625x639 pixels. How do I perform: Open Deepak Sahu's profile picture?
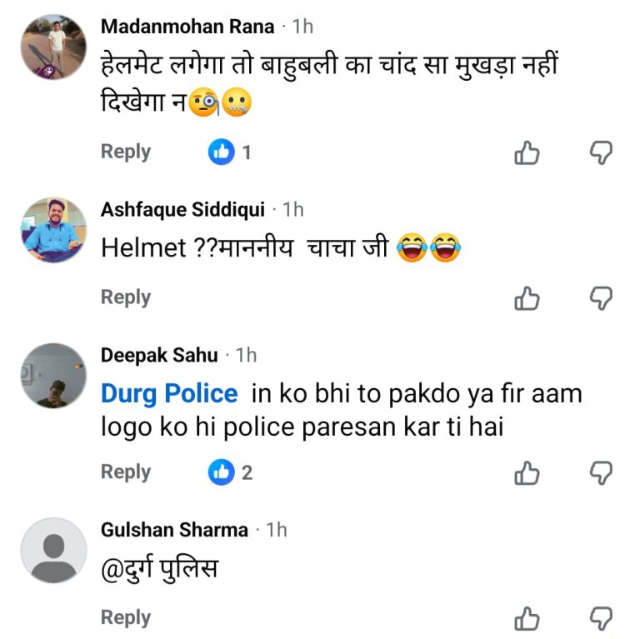pos(53,375)
